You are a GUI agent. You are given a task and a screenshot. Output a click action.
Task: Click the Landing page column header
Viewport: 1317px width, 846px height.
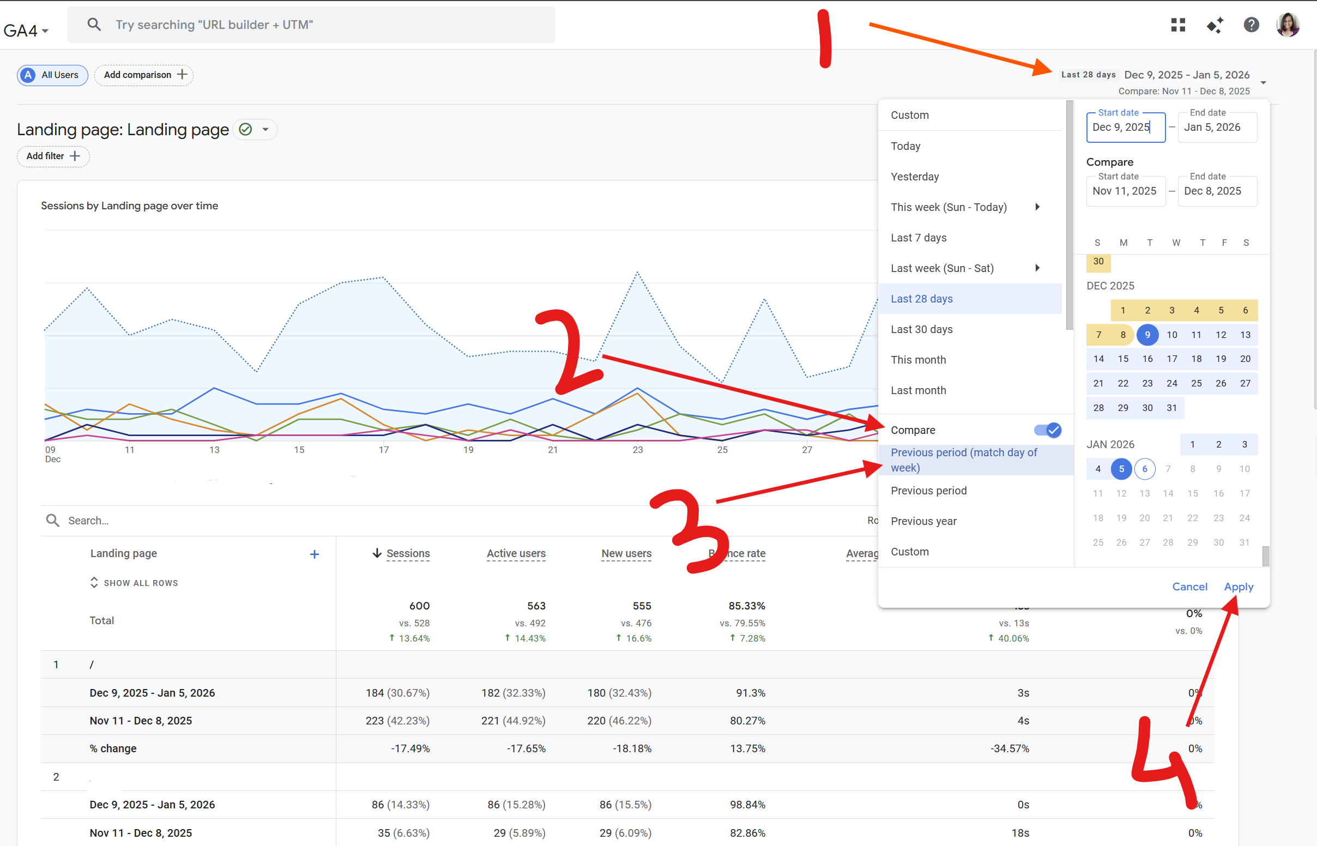(124, 553)
